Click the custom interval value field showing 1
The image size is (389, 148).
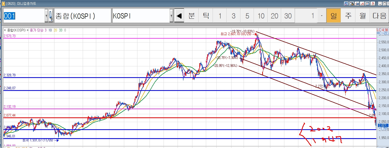coord(307,16)
